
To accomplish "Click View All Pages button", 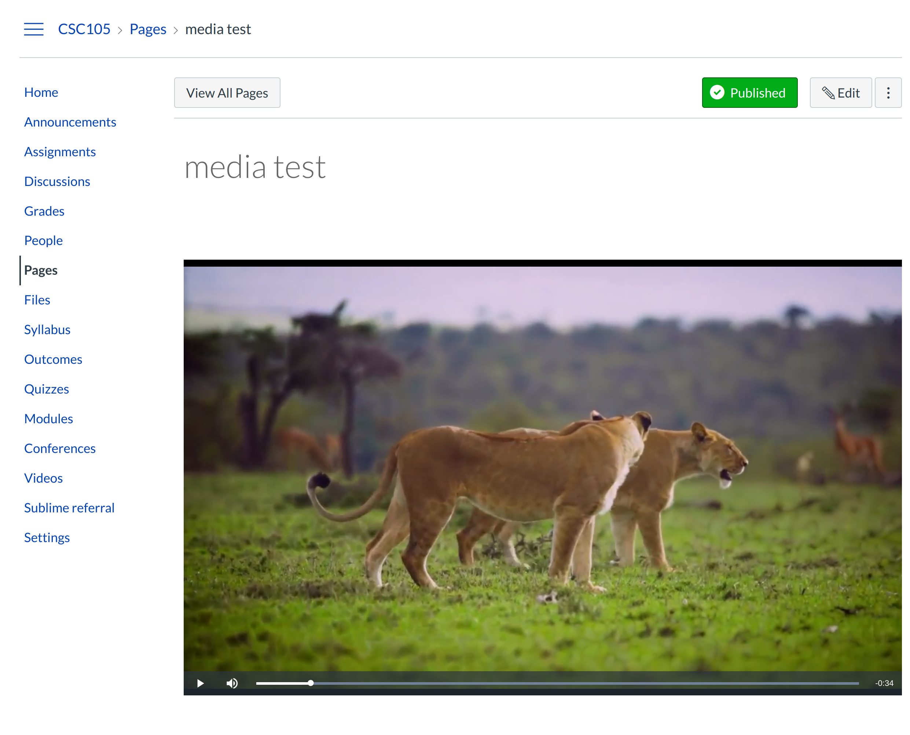I will tap(227, 93).
